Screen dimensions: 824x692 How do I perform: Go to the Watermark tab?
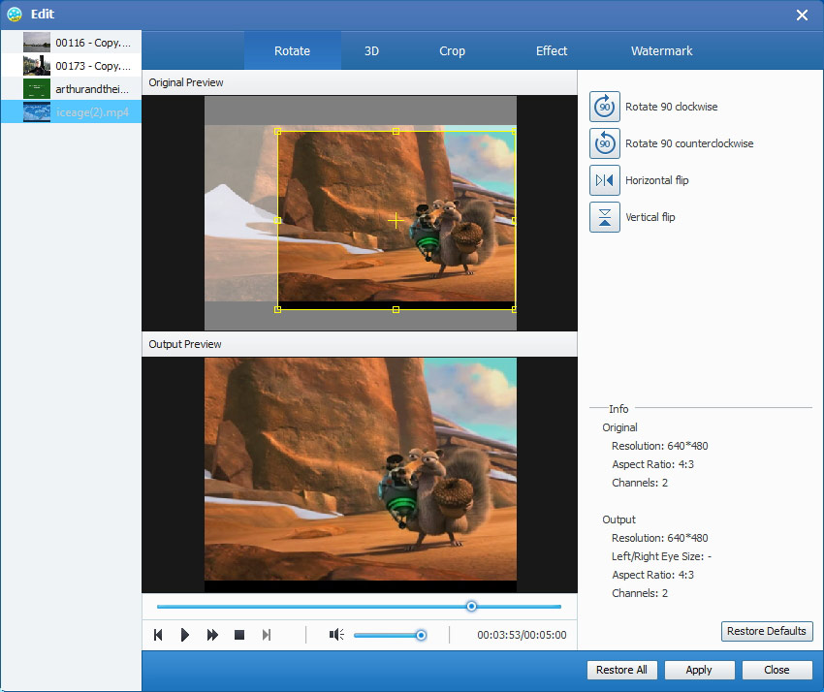[661, 51]
